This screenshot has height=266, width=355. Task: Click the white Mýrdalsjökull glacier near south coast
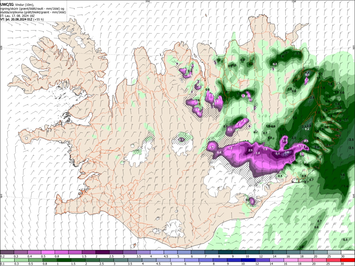174,229
